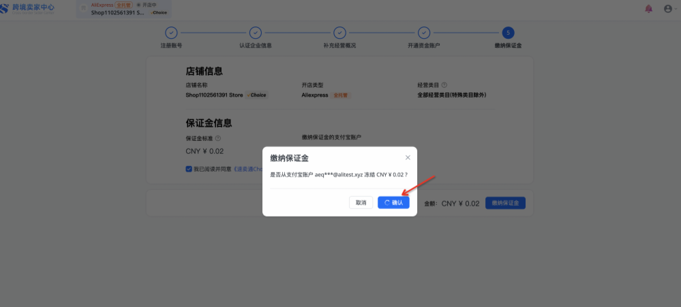
Task: Click the blue 缴纳保证金 button beside 金额
Action: click(505, 203)
